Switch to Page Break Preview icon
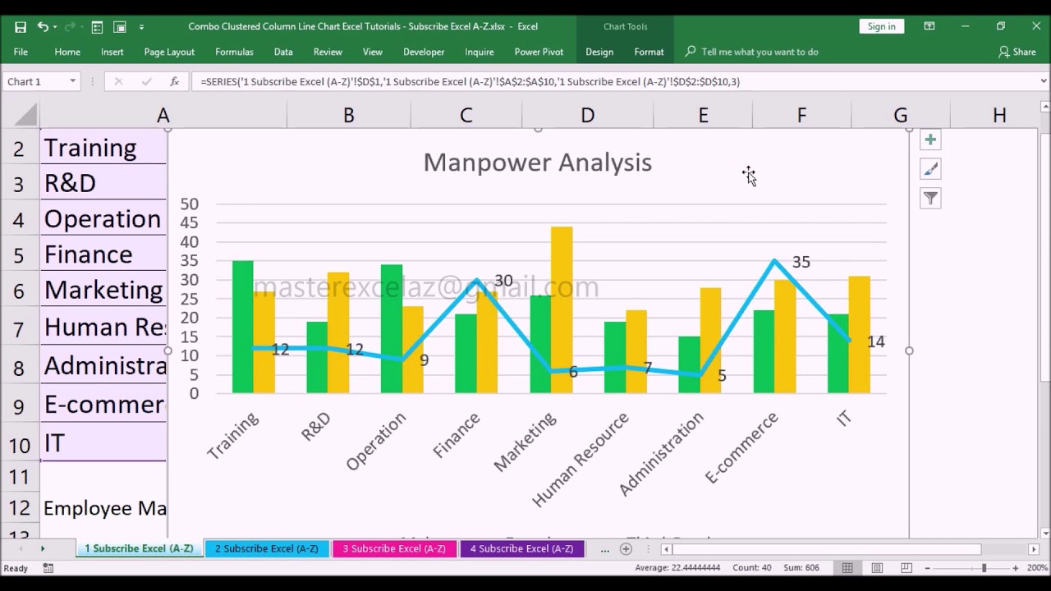The height and width of the screenshot is (591, 1051). (906, 568)
